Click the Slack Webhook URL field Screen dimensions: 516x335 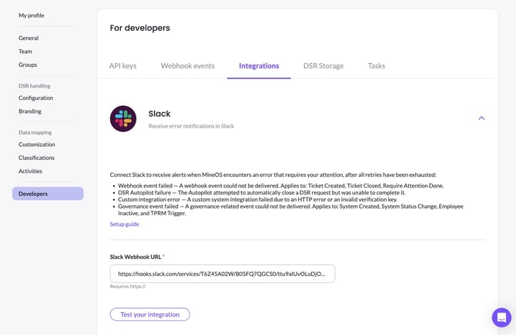click(x=222, y=274)
